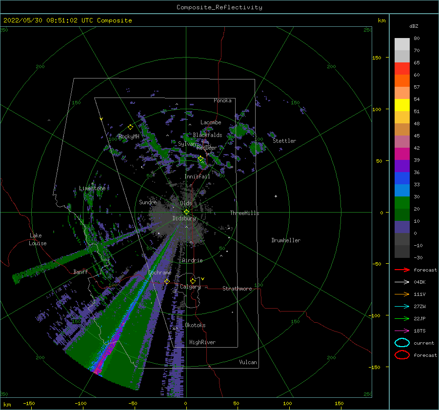Screen dimensions: 439x410
Task: Click the red forecast ellipse icon
Action: point(402,355)
